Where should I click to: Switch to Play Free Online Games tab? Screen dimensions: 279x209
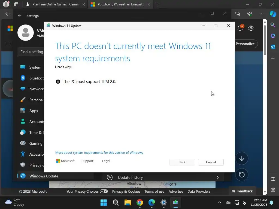pos(56,4)
